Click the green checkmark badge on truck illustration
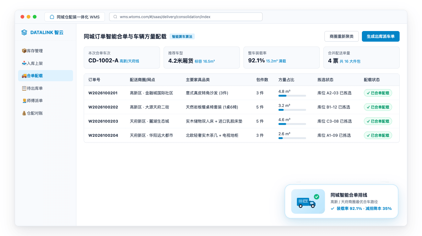422x236 pixels. click(316, 197)
